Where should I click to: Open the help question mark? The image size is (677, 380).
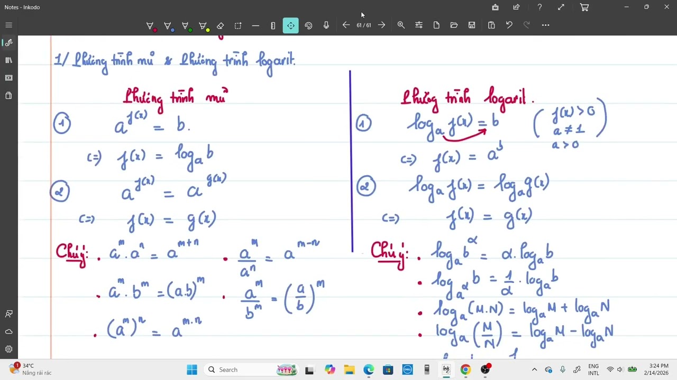(539, 7)
